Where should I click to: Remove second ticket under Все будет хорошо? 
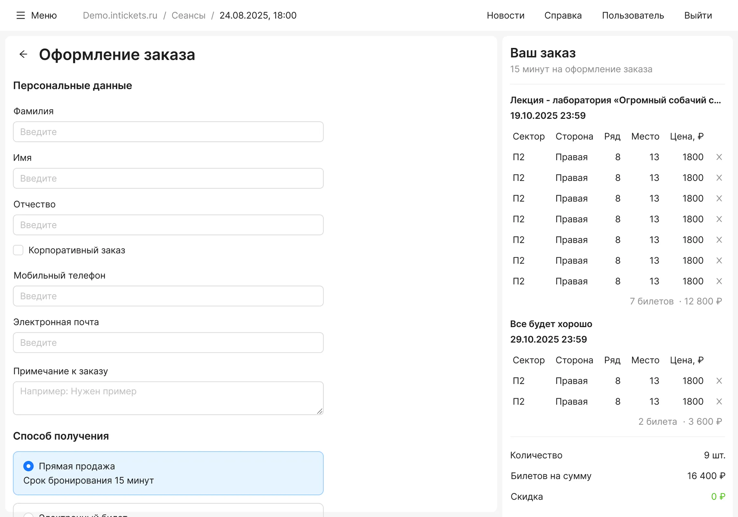click(x=719, y=401)
